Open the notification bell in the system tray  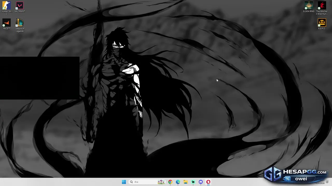pos(327,182)
